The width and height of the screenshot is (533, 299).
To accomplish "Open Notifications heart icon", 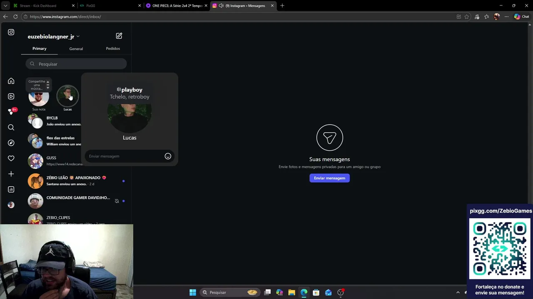I will pyautogui.click(x=11, y=158).
